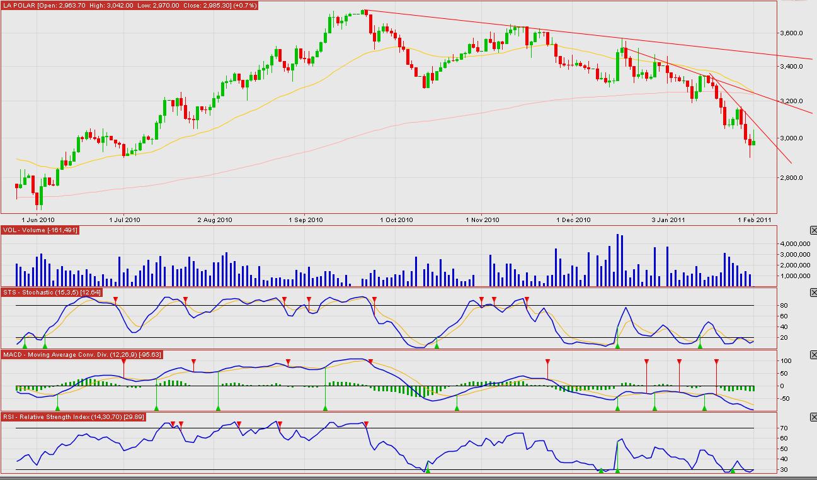This screenshot has height=480, width=817.
Task: Click the leftmost green buy marker on MACD
Action: [x=57, y=408]
